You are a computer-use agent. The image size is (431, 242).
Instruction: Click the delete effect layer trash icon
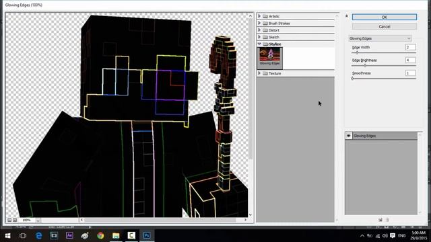(387, 220)
